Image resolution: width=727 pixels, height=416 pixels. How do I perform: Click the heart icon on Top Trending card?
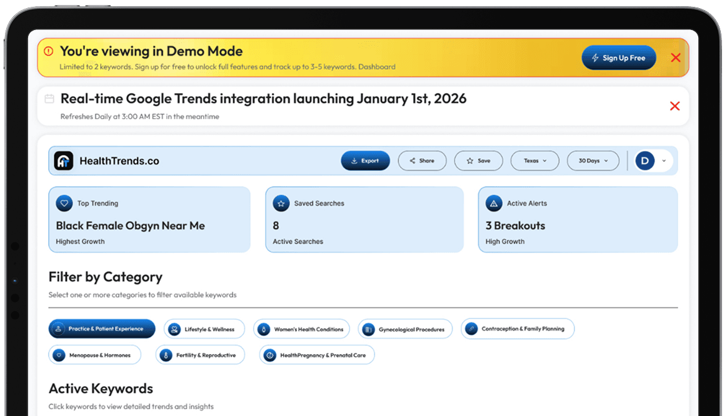tap(64, 203)
